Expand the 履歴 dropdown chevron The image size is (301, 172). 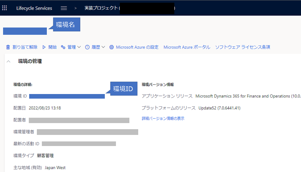tap(103, 47)
